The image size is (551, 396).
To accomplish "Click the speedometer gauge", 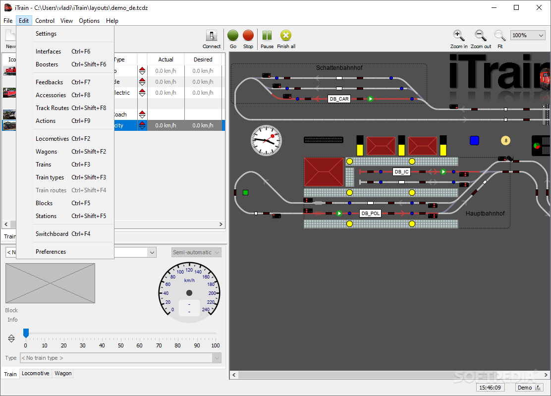I will coord(189,293).
